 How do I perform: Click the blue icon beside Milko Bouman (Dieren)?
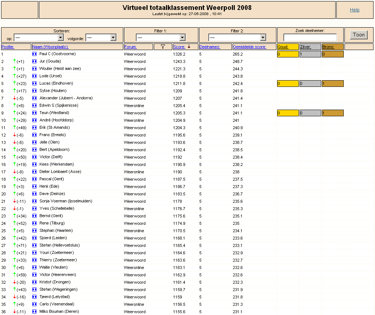click(x=35, y=312)
